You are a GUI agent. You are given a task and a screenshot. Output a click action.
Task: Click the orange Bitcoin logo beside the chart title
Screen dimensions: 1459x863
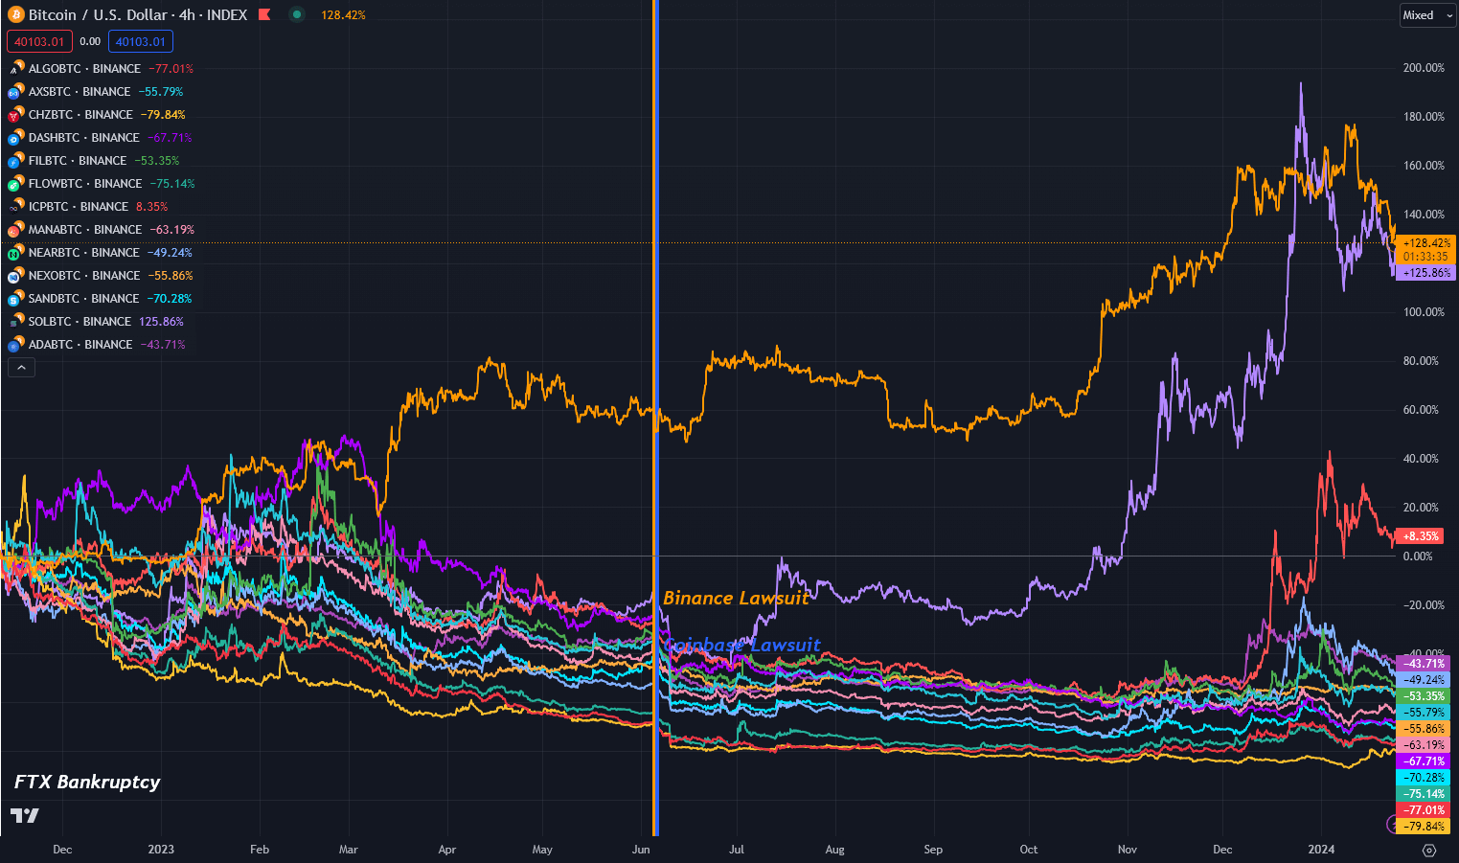(x=15, y=14)
